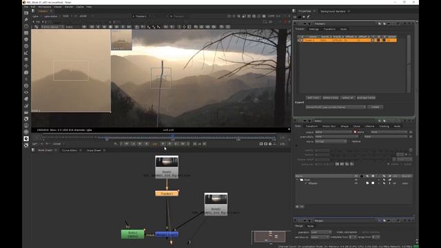Expand the Root tree item
441x248 pixels.
(297, 180)
